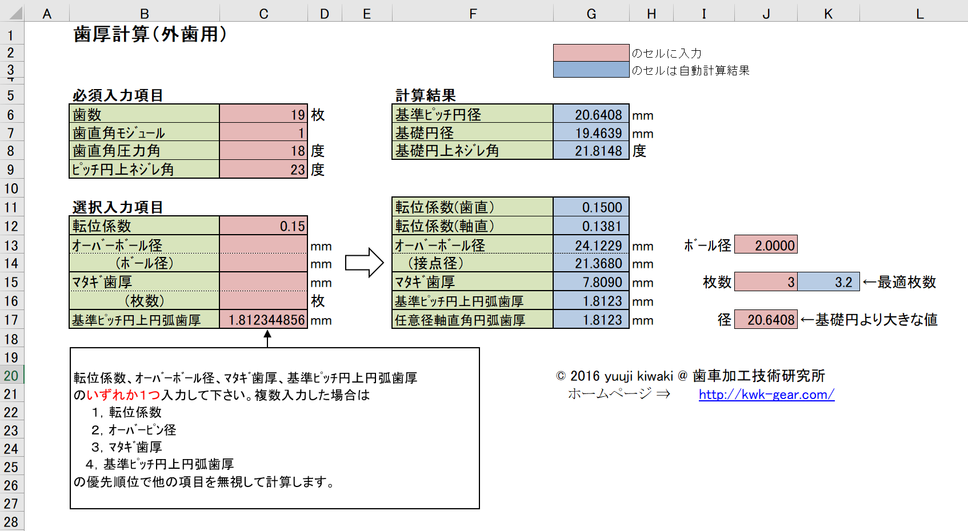Click the select-all corner of the sheet
968x531 pixels.
click(x=13, y=13)
